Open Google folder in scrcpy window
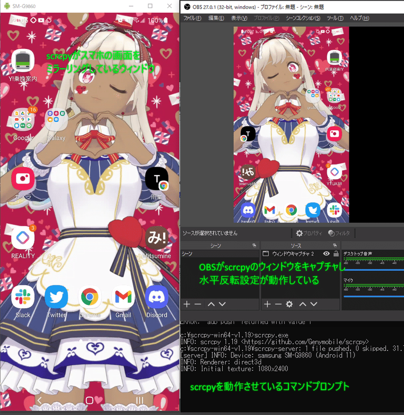 click(x=23, y=120)
